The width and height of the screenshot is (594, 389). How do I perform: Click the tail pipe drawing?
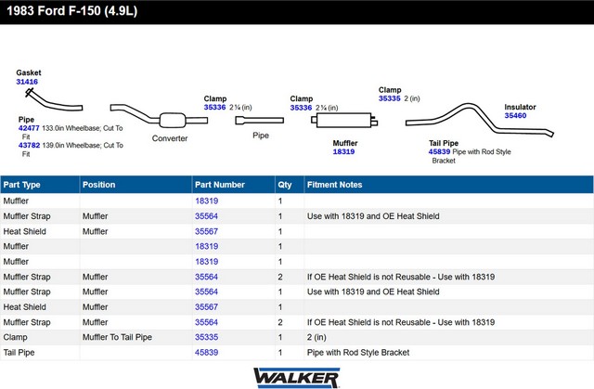point(480,120)
